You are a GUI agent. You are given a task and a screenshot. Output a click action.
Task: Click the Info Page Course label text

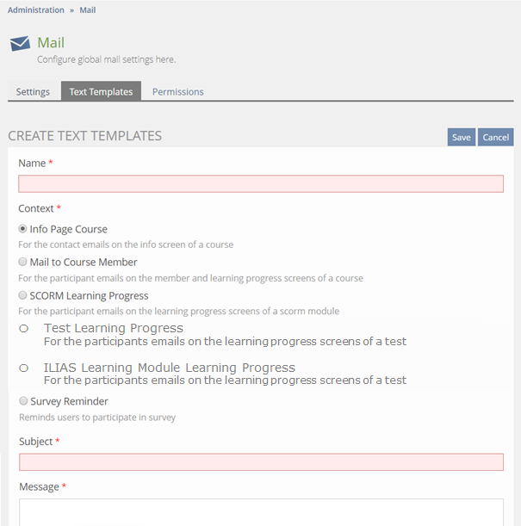[69, 230]
